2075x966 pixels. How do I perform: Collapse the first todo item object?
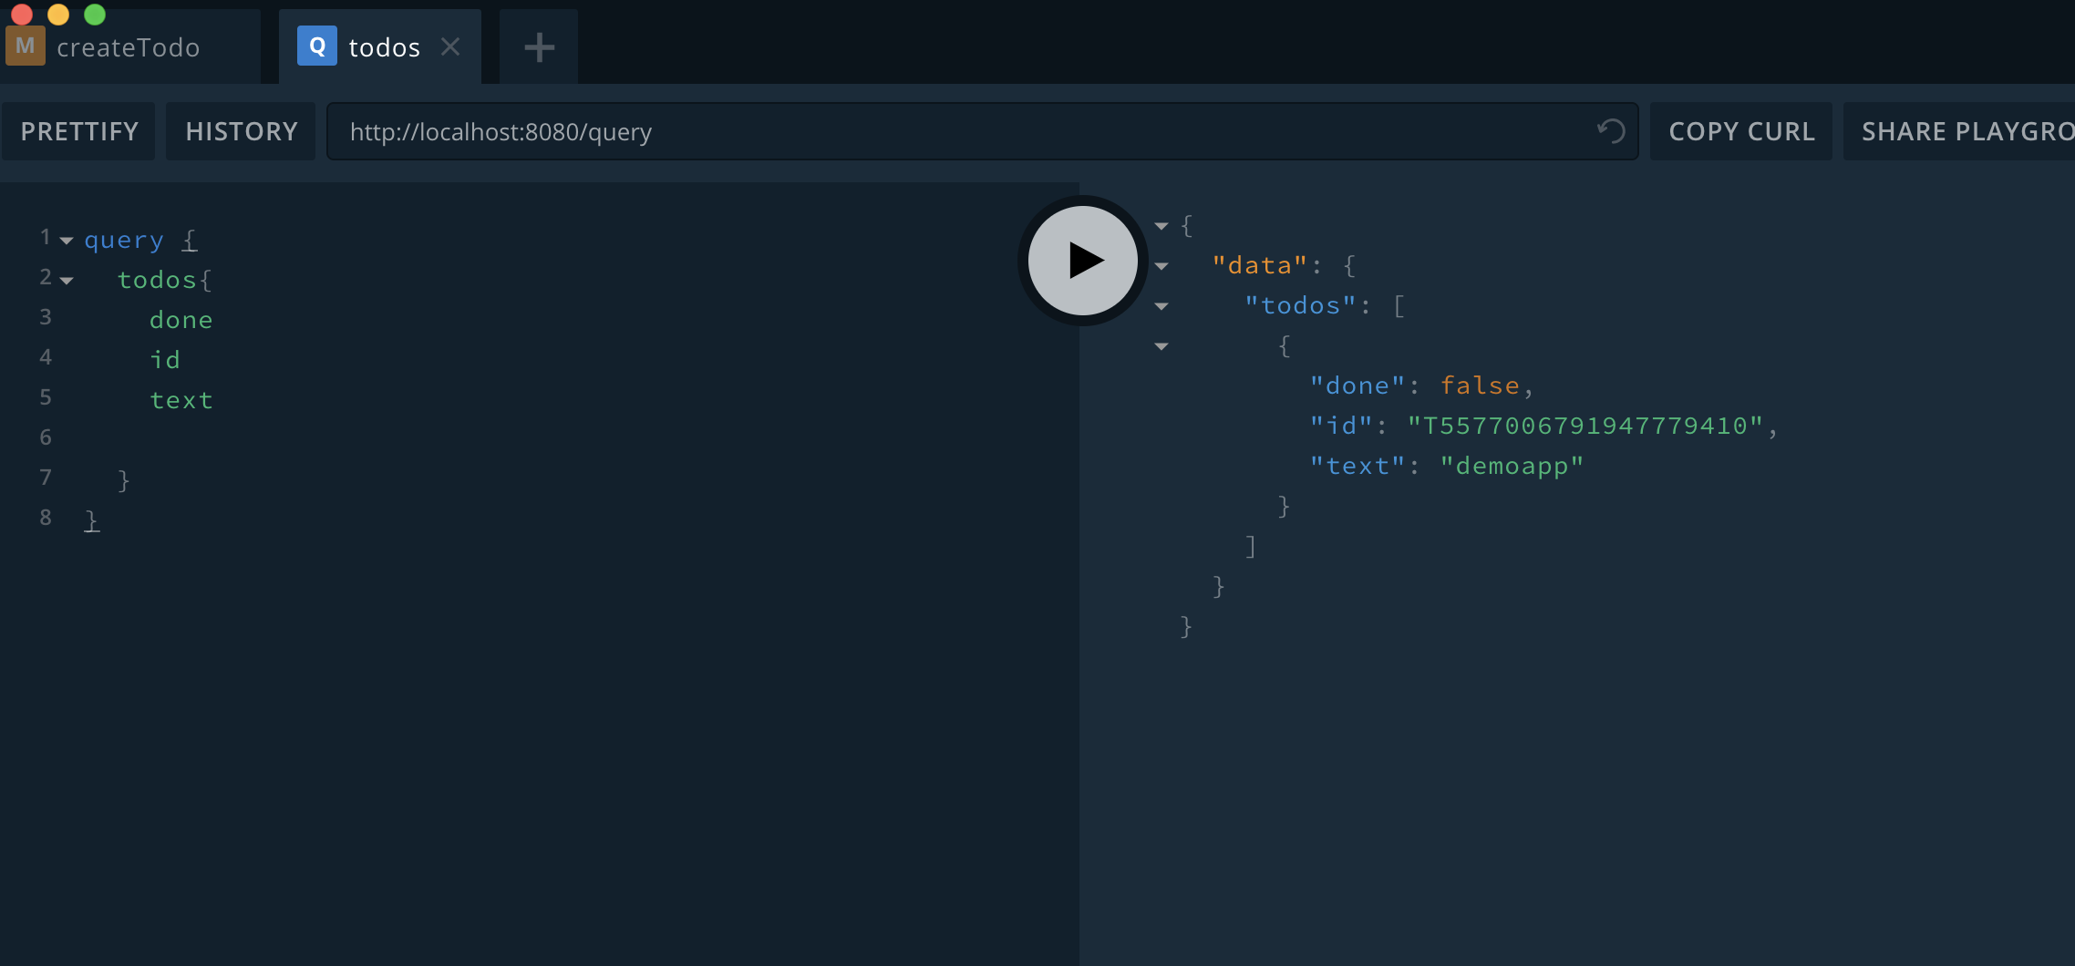pyautogui.click(x=1161, y=346)
